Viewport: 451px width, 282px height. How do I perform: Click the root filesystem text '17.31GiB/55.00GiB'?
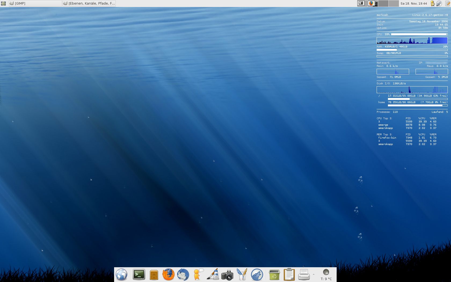coord(402,96)
